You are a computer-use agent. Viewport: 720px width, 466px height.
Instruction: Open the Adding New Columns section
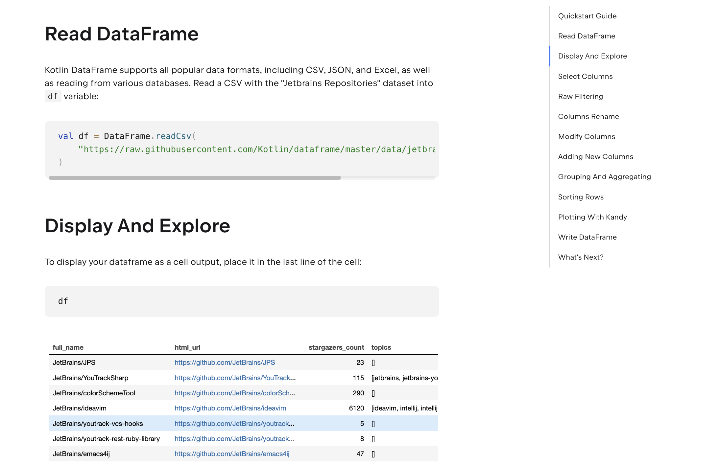click(x=595, y=156)
